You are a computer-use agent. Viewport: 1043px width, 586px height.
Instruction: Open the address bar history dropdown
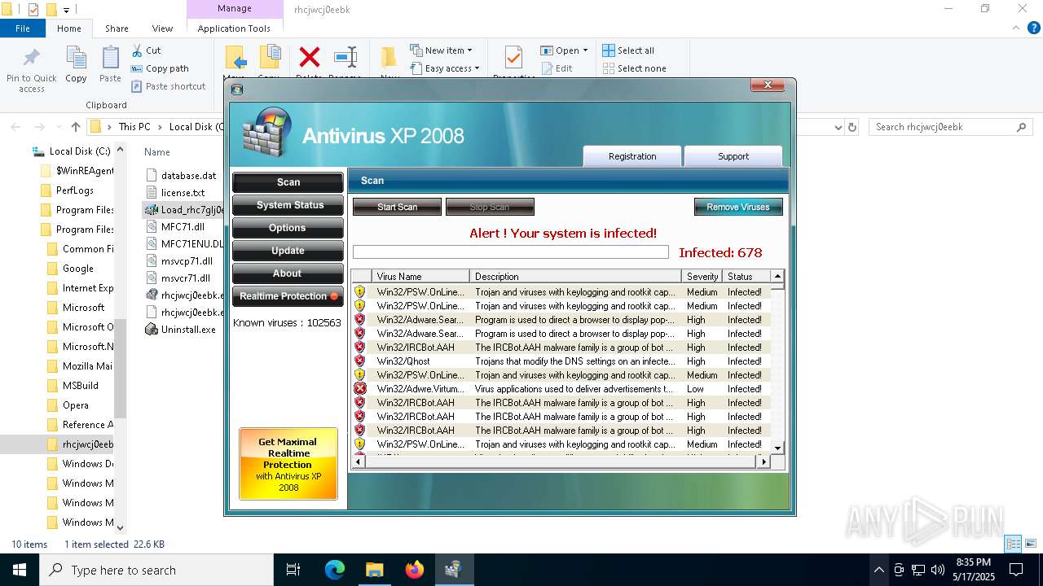point(838,127)
